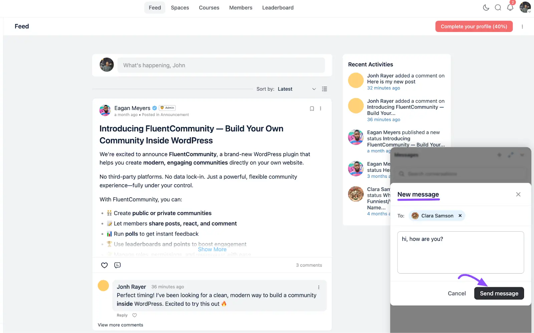This screenshot has height=333, width=534.
Task: Click comment icon under the post
Action: 117,265
